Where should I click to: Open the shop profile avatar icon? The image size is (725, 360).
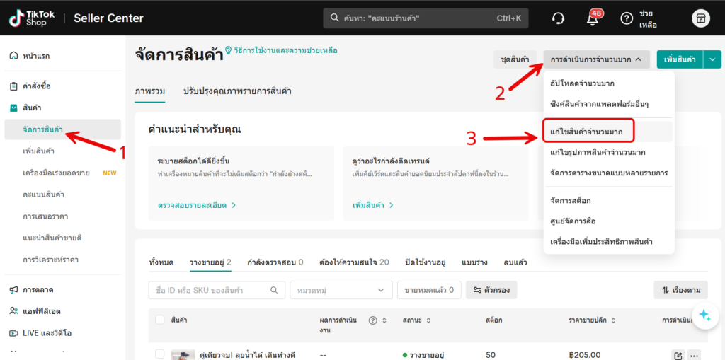point(700,18)
